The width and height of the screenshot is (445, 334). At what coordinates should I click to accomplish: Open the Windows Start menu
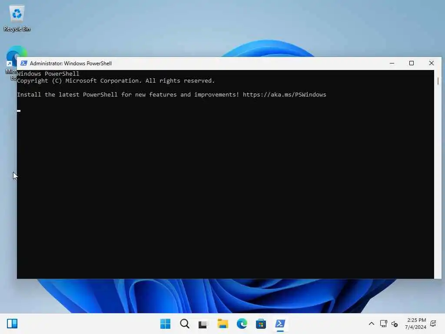click(x=165, y=324)
